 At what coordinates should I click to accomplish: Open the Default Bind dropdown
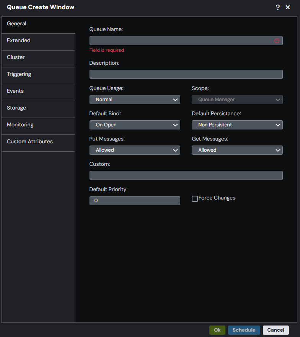135,125
